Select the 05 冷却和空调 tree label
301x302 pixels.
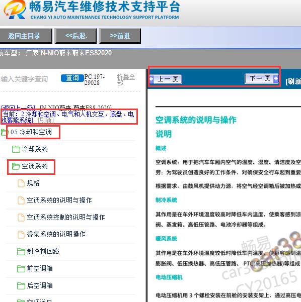pyautogui.click(x=31, y=132)
